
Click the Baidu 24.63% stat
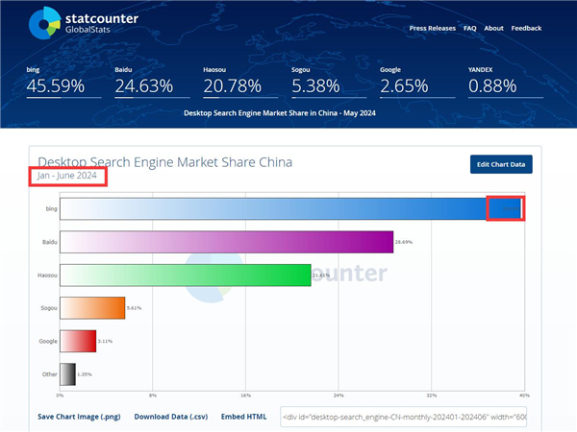[x=152, y=83]
